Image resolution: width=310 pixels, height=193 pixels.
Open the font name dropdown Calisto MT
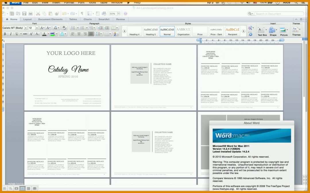26,28
